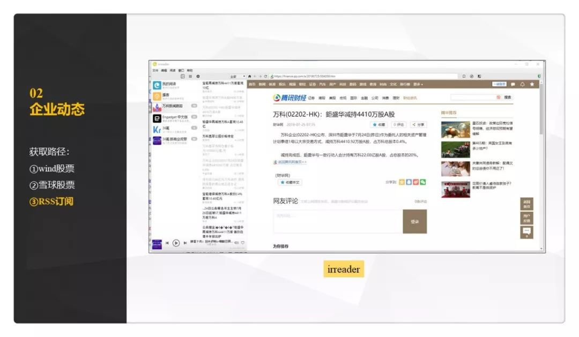
Task: Open the 全部 filter dropdown
Action: pos(235,76)
